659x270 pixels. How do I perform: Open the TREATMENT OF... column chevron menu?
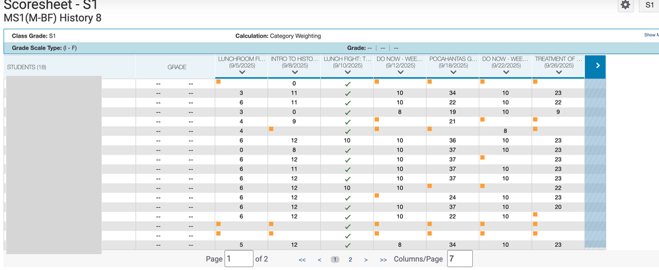click(559, 73)
